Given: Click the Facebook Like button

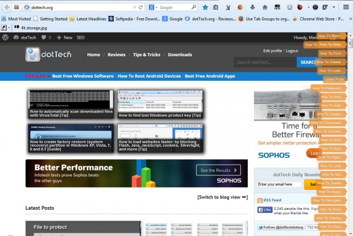Looking at the screenshot, I should (265, 210).
